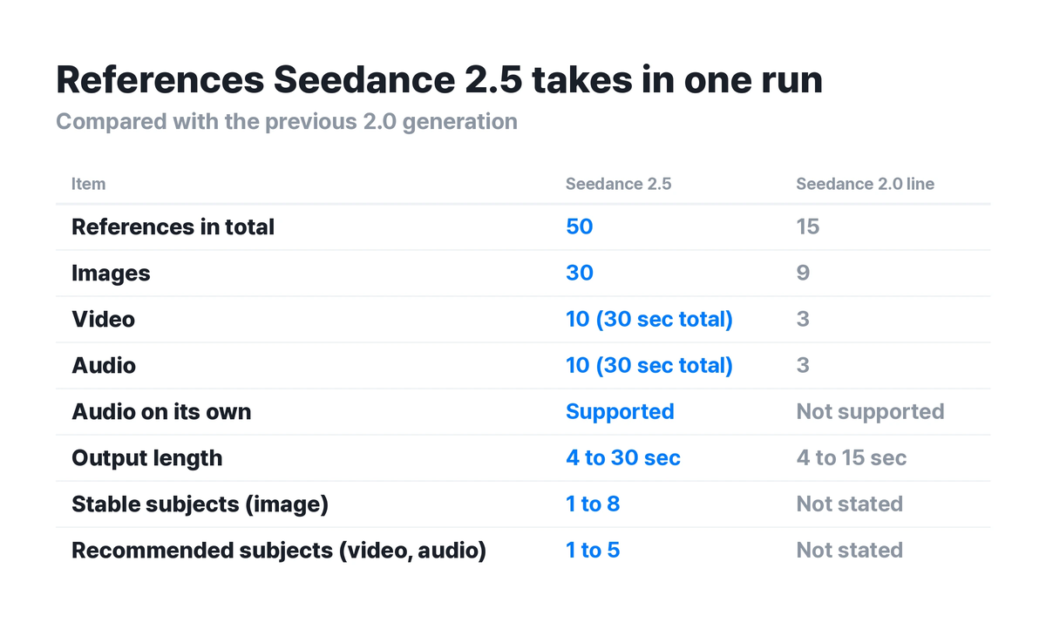Click '10 (30 sec total)' in the Video row
Screen dimensions: 1046x629
click(x=649, y=320)
